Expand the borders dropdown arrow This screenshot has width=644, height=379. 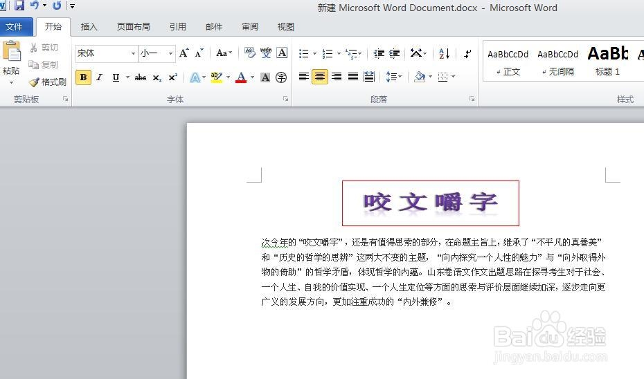453,77
